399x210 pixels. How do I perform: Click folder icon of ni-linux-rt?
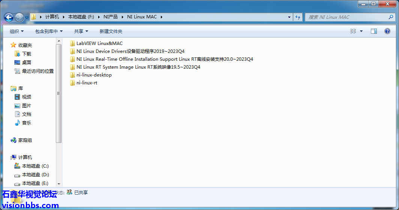tap(72, 83)
